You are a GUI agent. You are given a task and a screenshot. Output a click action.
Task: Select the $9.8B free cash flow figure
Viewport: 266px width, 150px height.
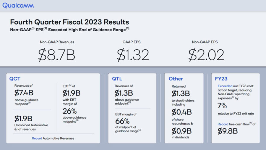228,131
